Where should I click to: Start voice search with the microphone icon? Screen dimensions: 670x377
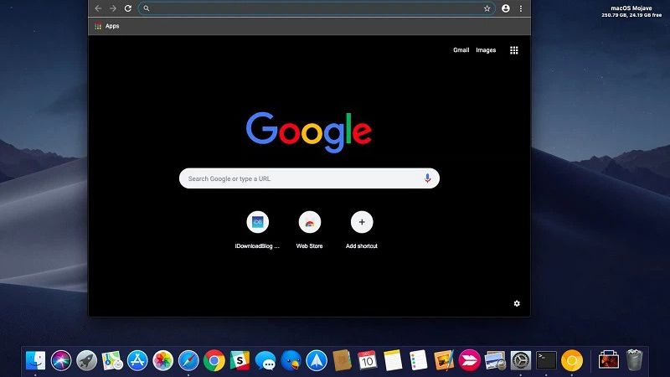[427, 178]
